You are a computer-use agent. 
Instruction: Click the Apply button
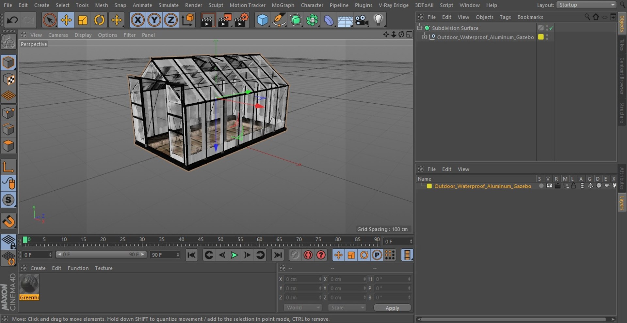392,308
